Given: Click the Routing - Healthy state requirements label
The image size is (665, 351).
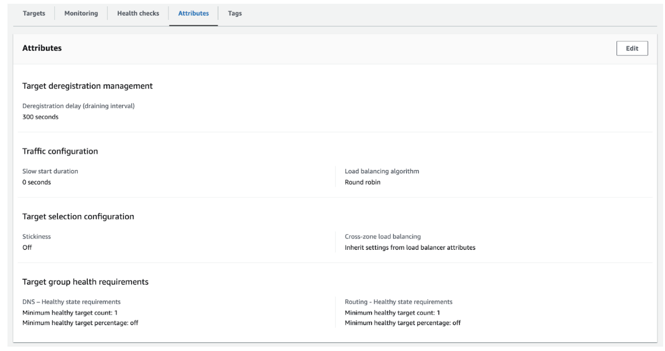Looking at the screenshot, I should coord(398,302).
